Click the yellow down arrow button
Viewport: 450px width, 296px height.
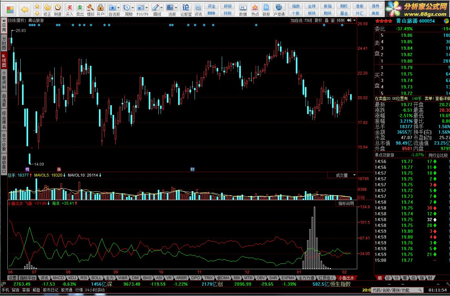[x=37, y=13]
